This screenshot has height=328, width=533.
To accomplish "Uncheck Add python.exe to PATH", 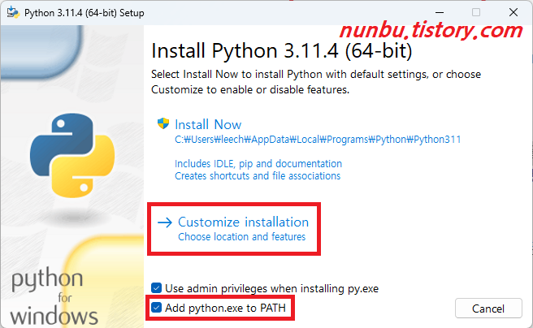I will [156, 308].
